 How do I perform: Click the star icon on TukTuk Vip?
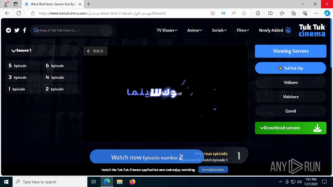[280, 68]
